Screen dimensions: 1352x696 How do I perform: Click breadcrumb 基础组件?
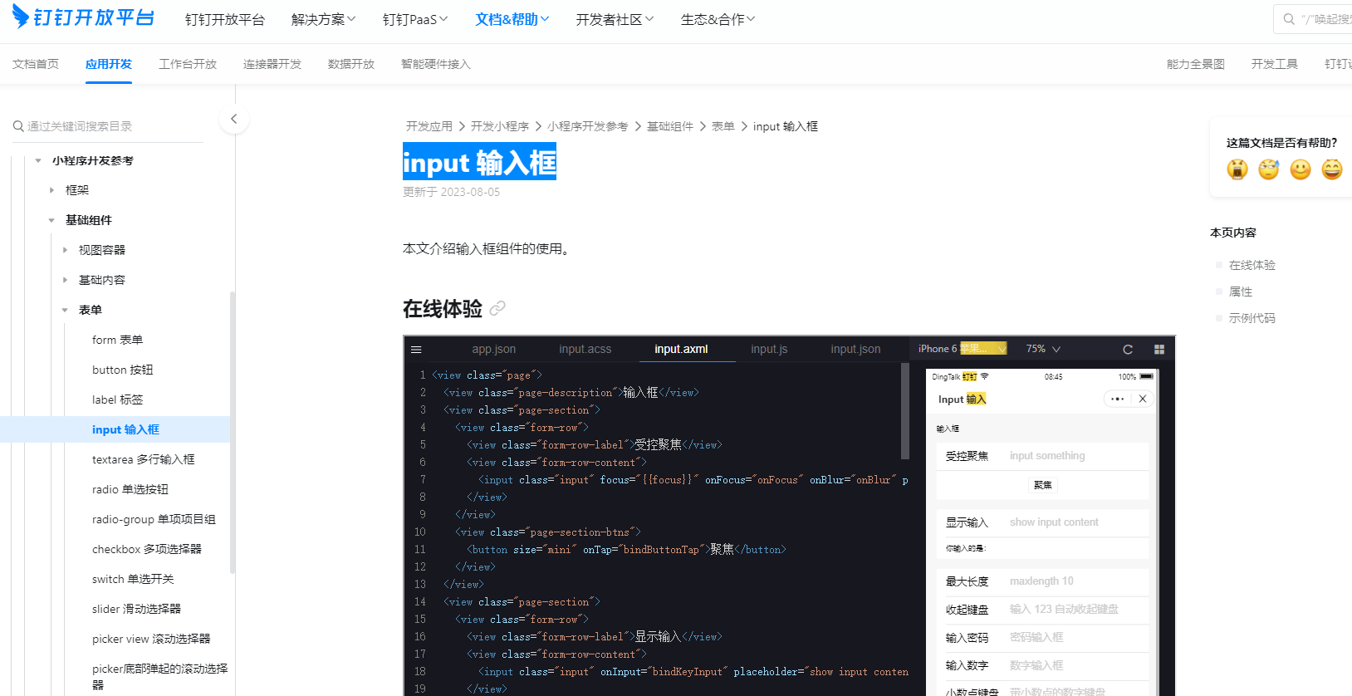(670, 126)
